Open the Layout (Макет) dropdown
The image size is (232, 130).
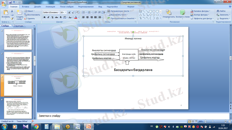30,11
